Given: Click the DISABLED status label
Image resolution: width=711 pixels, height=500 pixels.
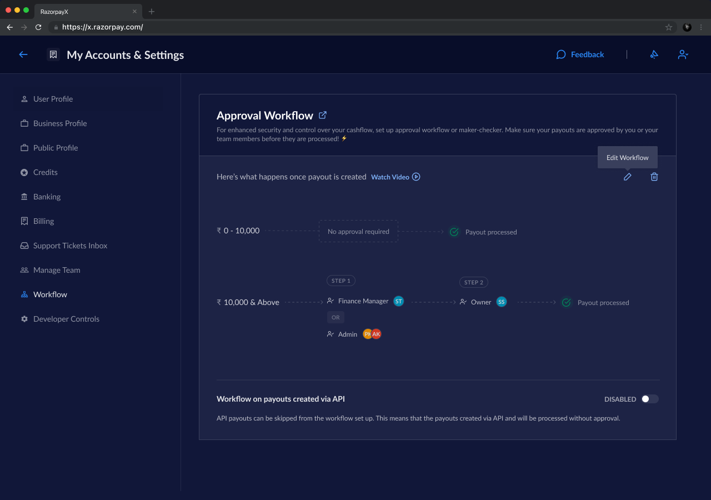Looking at the screenshot, I should pyautogui.click(x=620, y=399).
